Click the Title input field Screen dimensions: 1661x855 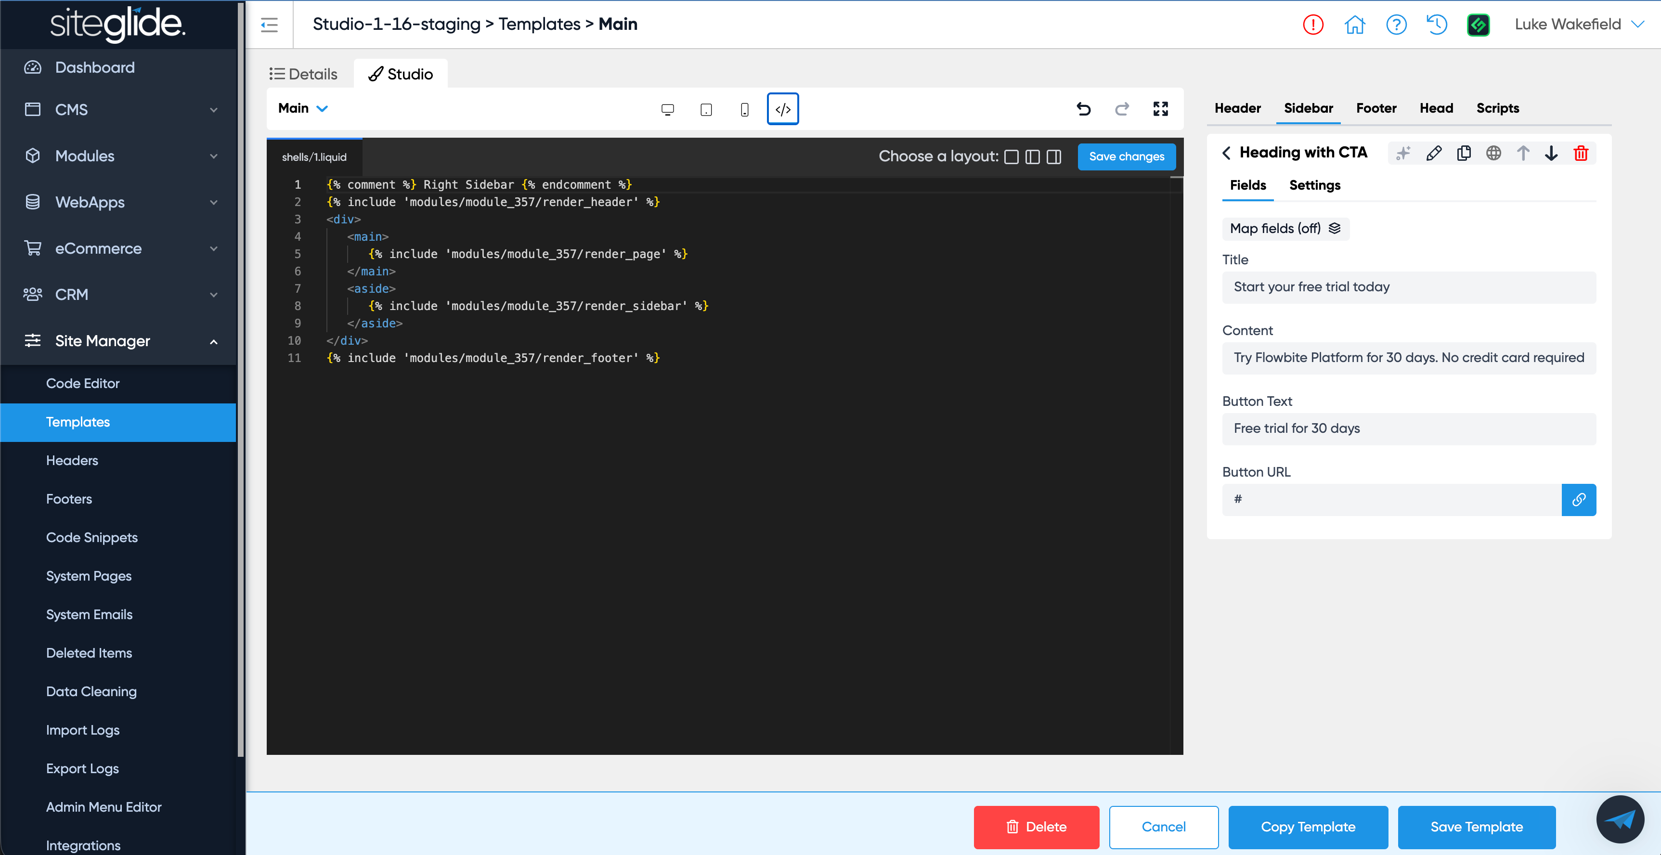coord(1409,287)
